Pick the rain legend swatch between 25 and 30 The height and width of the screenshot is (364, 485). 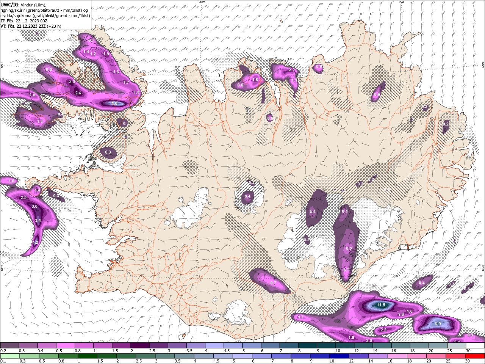[456, 356]
